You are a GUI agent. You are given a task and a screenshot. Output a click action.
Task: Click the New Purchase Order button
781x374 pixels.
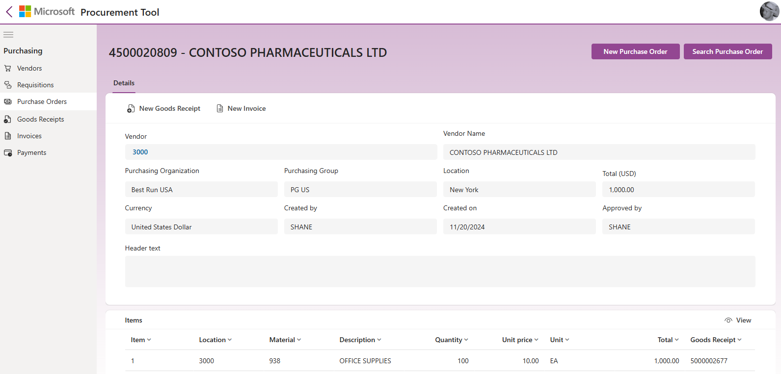pos(635,51)
